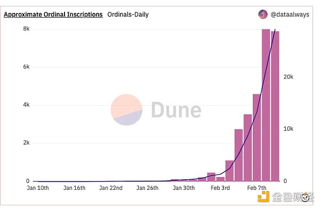Click the Dune watermark text

tap(176, 110)
